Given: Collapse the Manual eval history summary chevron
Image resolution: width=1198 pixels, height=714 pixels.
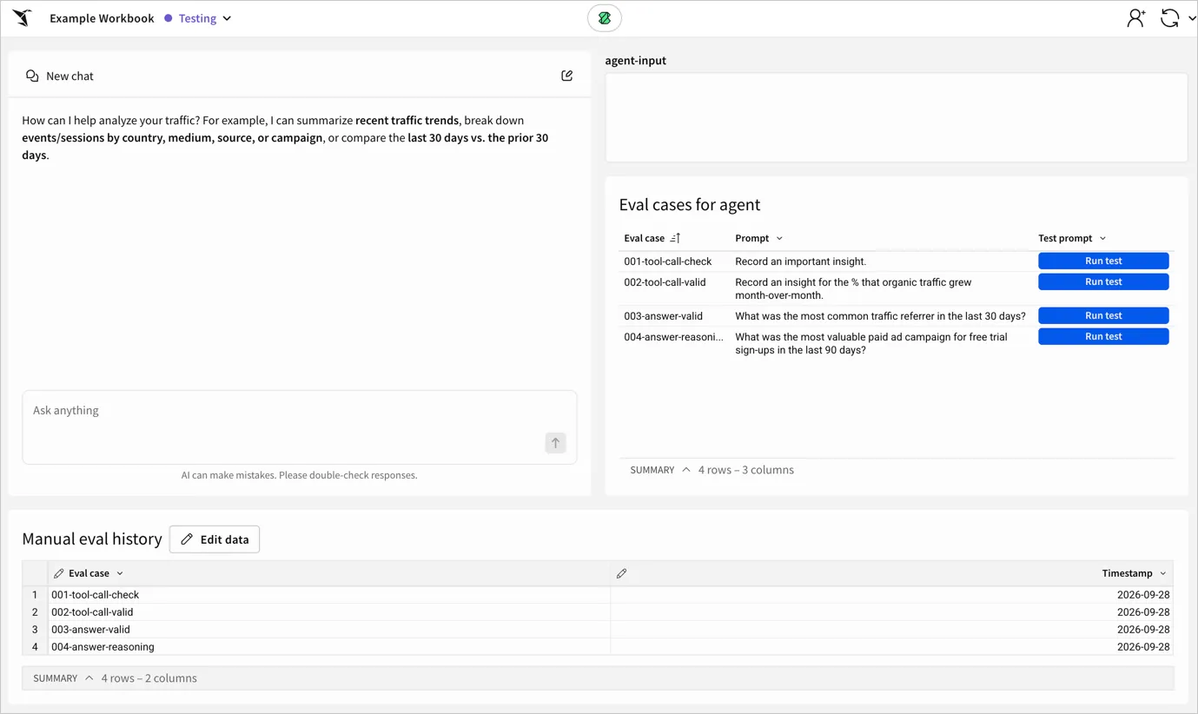Looking at the screenshot, I should [x=89, y=678].
